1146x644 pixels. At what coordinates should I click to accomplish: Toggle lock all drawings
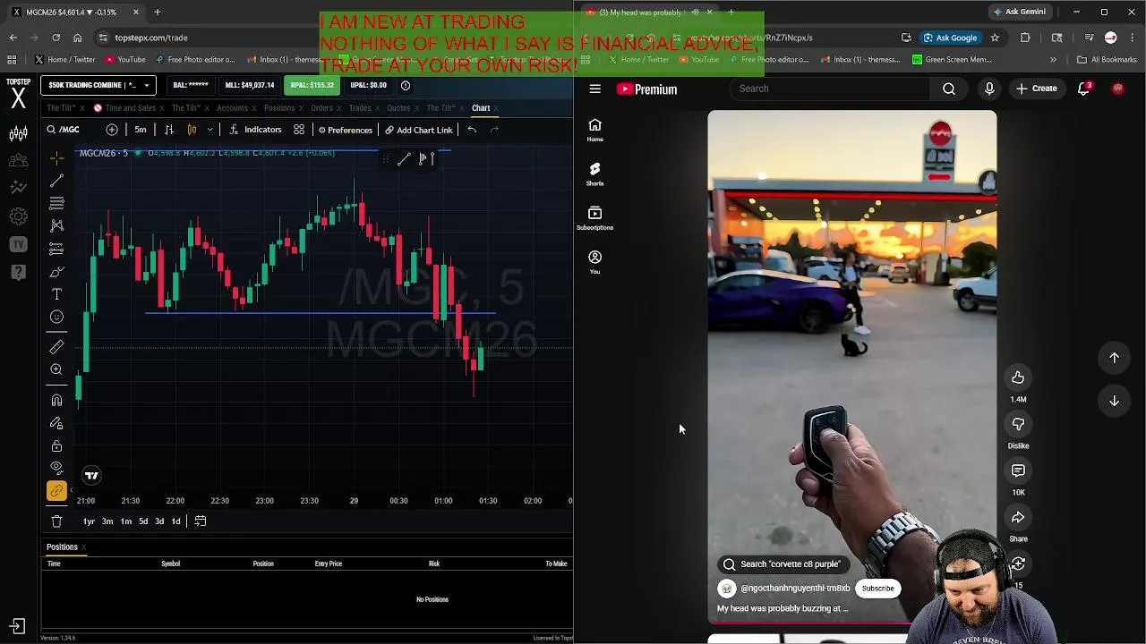coord(56,445)
